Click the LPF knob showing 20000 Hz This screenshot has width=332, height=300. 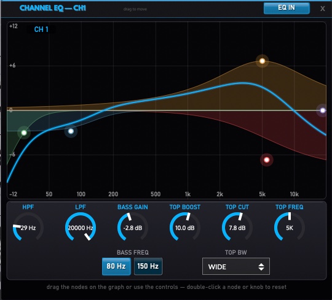(81, 228)
